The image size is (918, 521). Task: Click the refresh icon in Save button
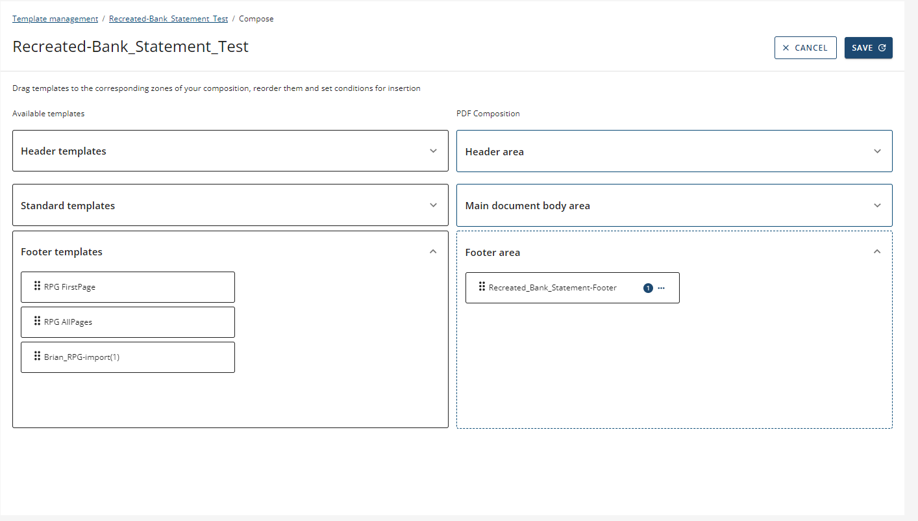pos(882,48)
